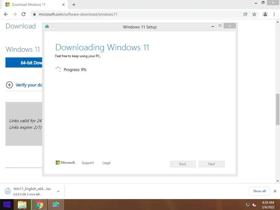Open the clock showing 4:29 AM
Screen dimensions: 280x210
coord(268,205)
